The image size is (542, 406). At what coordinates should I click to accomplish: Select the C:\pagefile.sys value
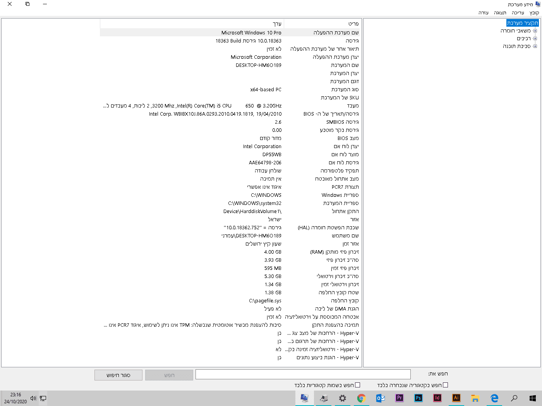coord(265,300)
